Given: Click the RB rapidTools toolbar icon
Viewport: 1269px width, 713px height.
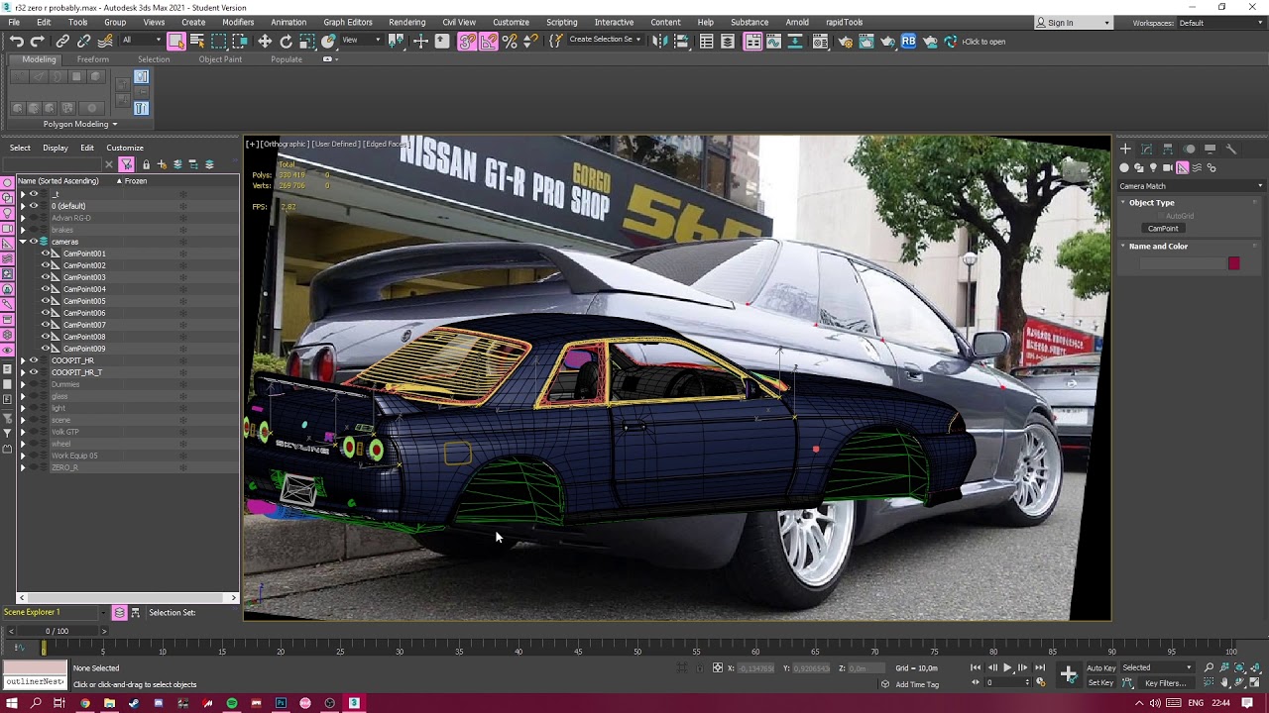Looking at the screenshot, I should pyautogui.click(x=908, y=41).
